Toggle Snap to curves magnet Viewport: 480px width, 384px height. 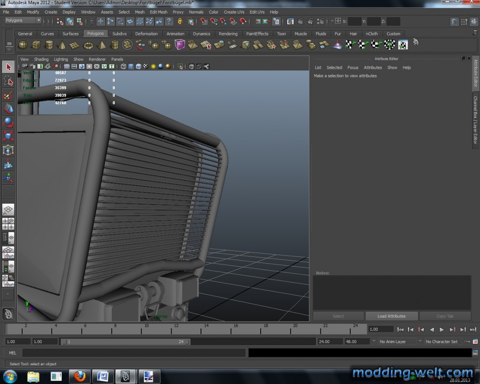click(213, 21)
